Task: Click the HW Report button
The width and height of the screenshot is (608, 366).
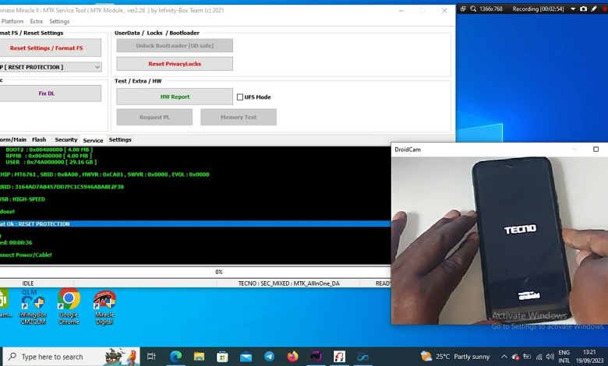Action: (x=175, y=97)
